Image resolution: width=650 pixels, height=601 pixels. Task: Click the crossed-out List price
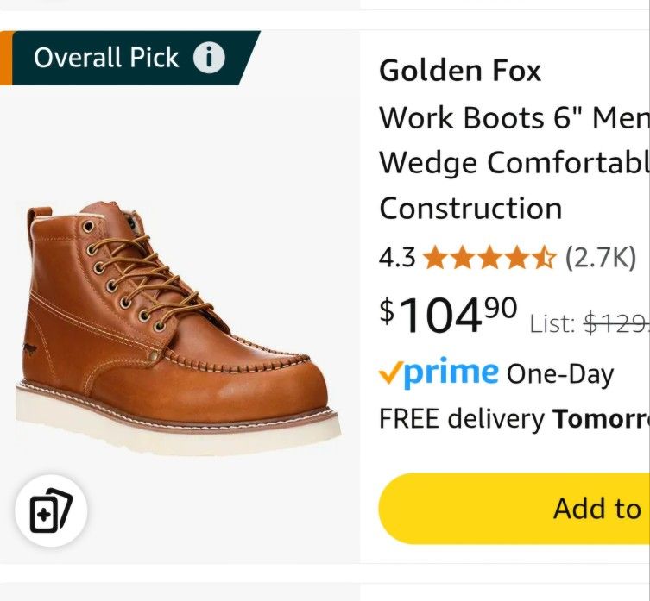click(x=615, y=324)
